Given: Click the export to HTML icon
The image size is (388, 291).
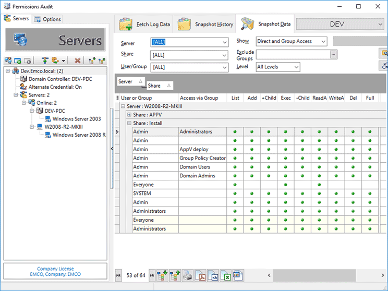Looking at the screenshot, I should click(x=213, y=275).
